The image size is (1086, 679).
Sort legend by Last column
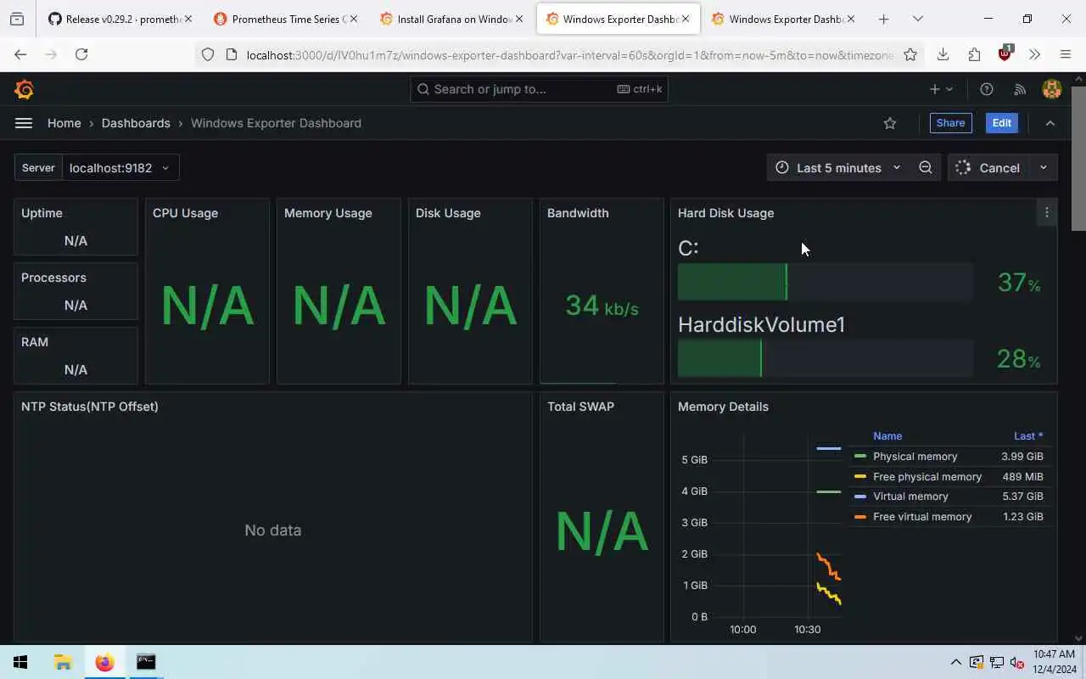pos(1028,436)
